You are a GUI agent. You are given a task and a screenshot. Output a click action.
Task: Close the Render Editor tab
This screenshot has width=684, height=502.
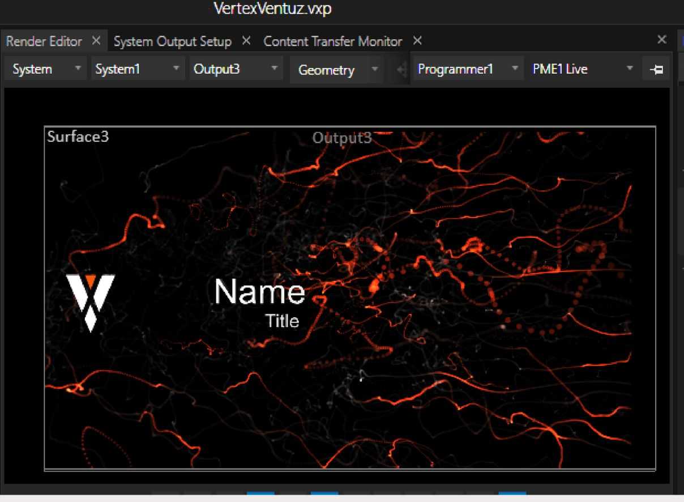click(x=96, y=41)
